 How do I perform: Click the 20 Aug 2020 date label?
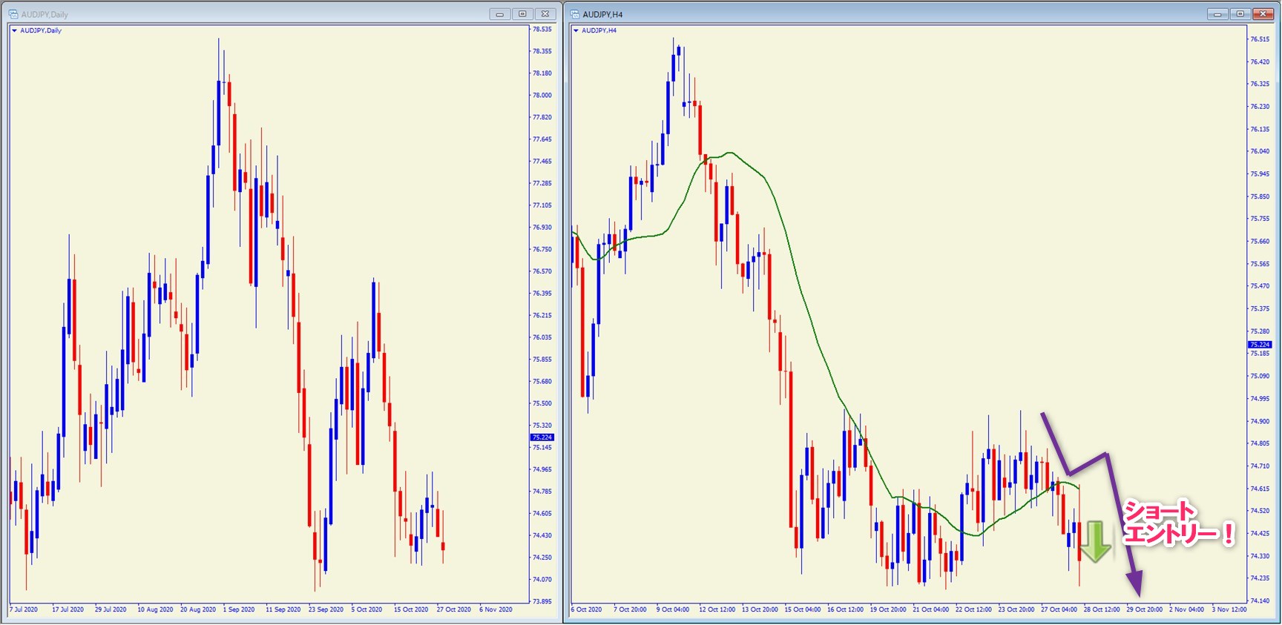click(198, 609)
